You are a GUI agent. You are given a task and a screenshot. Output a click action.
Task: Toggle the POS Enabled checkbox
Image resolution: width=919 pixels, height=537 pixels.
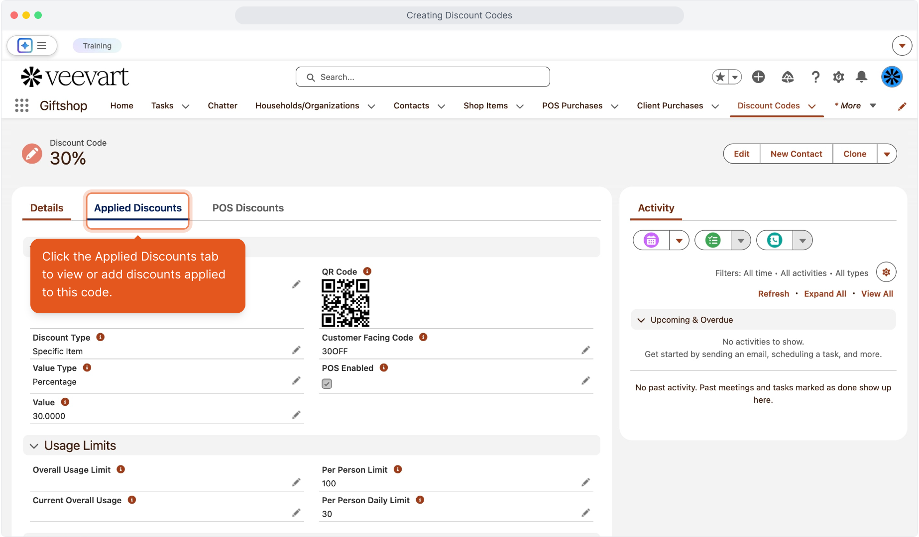(327, 383)
